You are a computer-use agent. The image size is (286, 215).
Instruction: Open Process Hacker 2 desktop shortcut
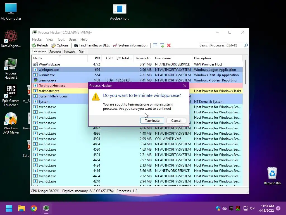click(11, 69)
